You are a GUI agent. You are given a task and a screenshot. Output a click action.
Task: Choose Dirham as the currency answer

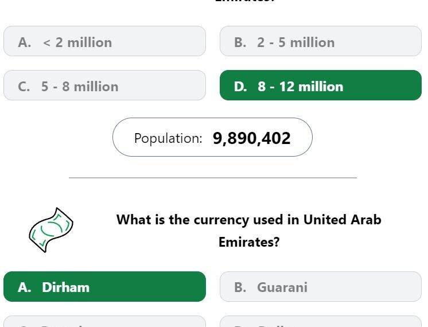tap(104, 287)
